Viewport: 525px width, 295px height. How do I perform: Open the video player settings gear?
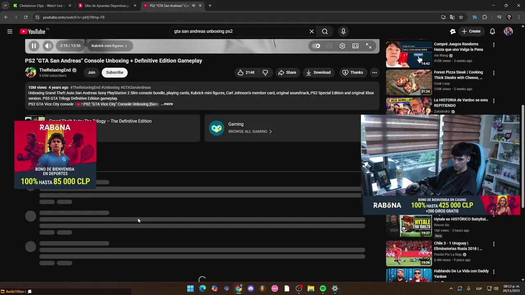342,46
